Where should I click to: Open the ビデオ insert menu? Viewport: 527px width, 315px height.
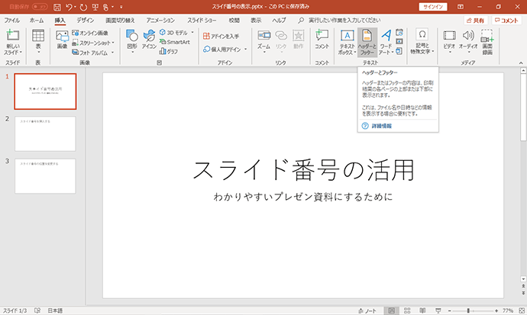(x=449, y=42)
